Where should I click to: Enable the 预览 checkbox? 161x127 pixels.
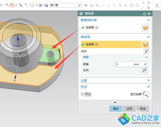click(x=82, y=94)
